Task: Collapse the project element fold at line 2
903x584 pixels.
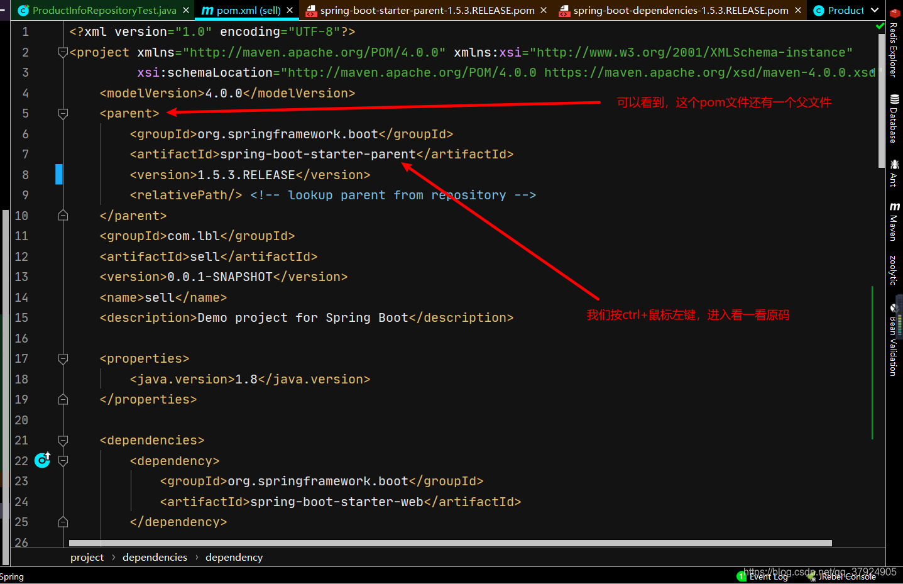Action: (x=63, y=52)
